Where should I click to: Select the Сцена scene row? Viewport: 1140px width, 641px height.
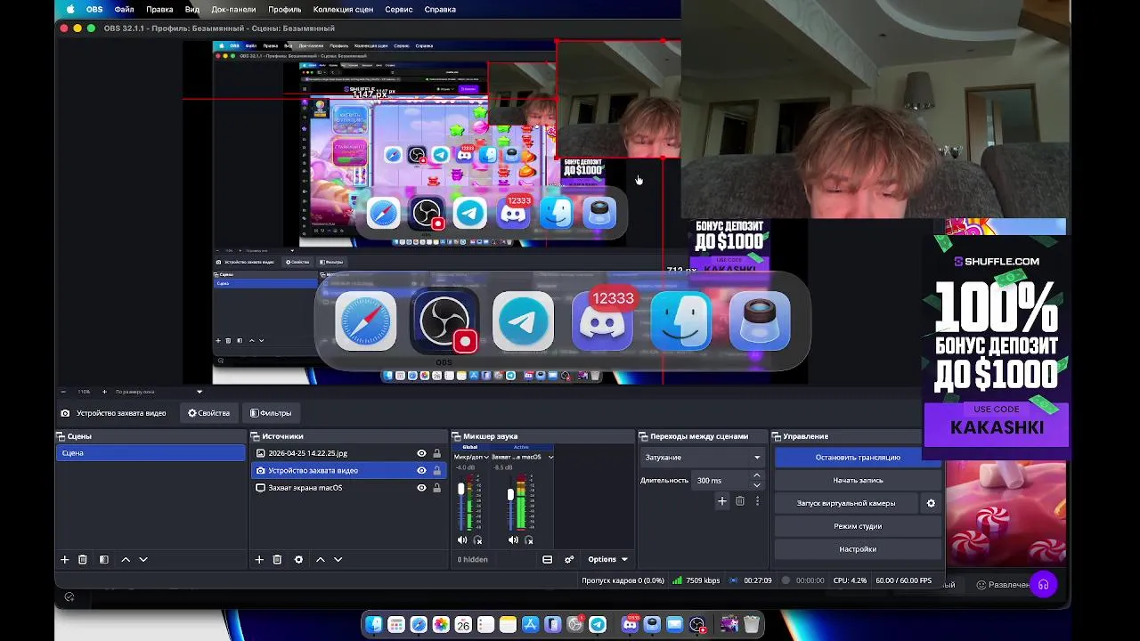151,453
